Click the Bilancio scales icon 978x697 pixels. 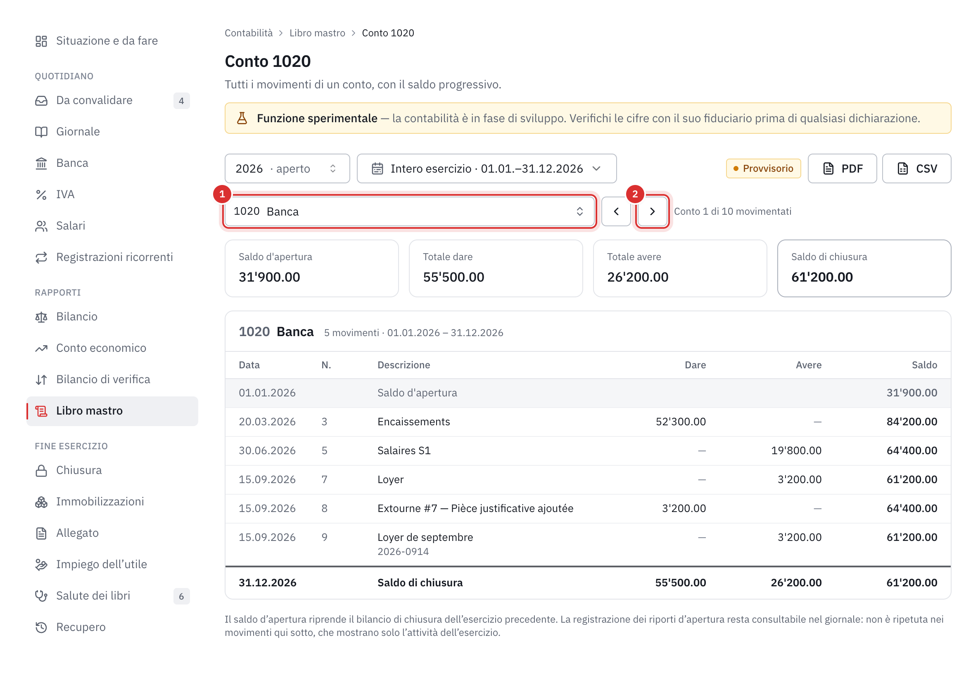(41, 318)
